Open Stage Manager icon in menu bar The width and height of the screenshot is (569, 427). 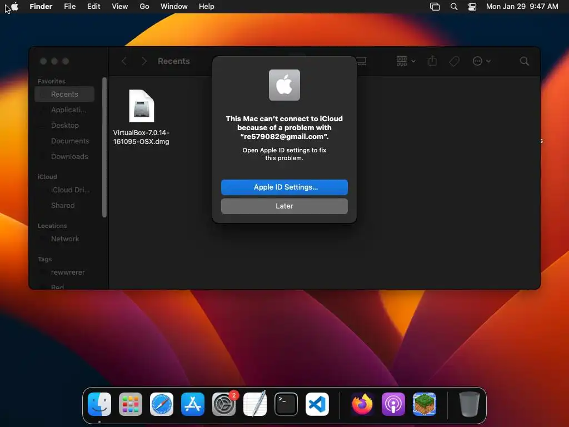(435, 7)
